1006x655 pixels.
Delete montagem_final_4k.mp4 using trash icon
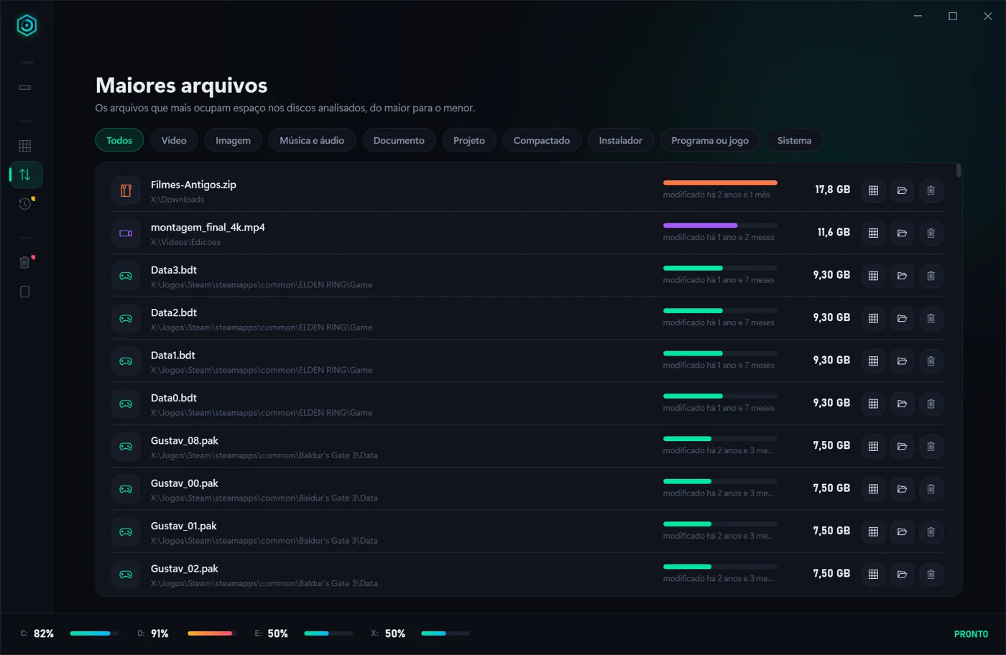(931, 233)
